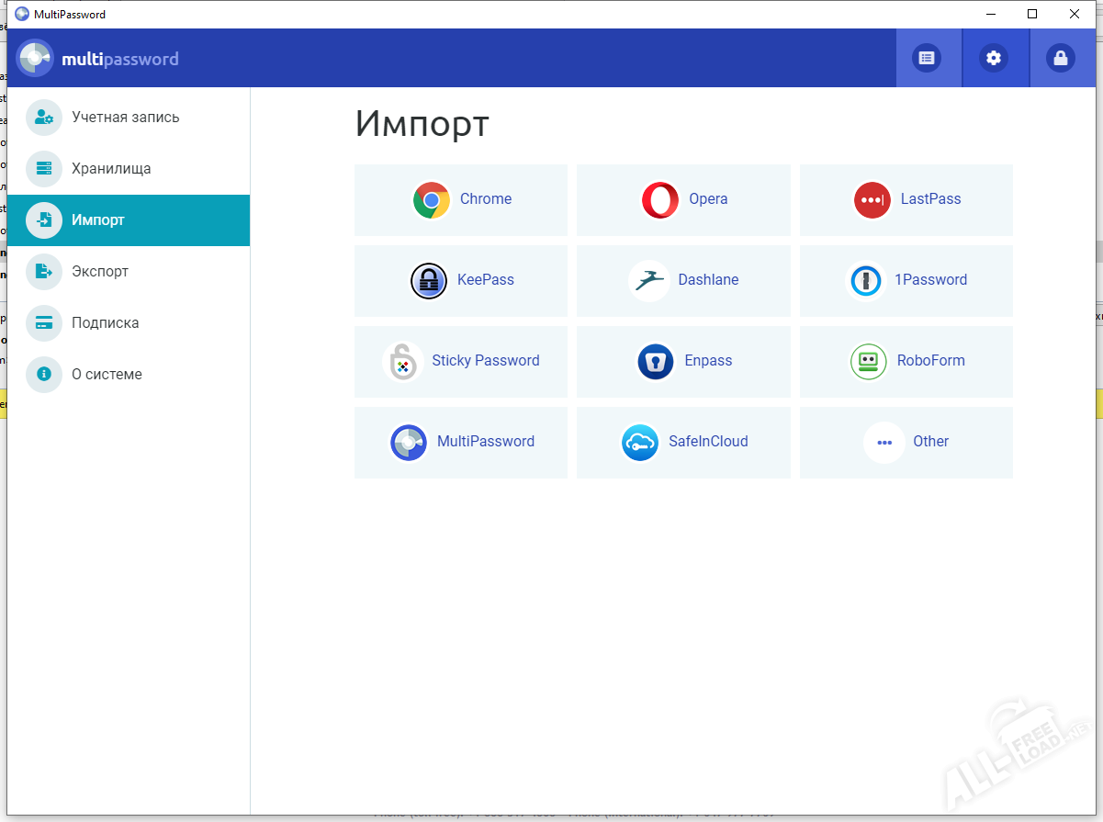Select the 1Password keyhole icon
The image size is (1103, 822).
(x=865, y=280)
